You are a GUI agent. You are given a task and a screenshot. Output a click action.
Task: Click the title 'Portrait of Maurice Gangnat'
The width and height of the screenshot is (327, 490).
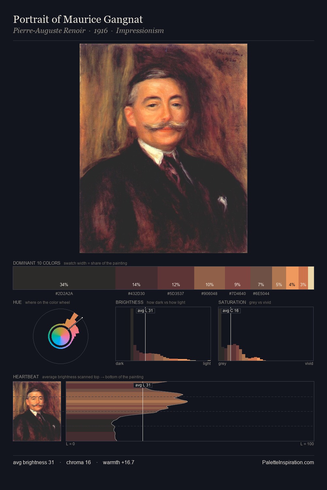78,19
